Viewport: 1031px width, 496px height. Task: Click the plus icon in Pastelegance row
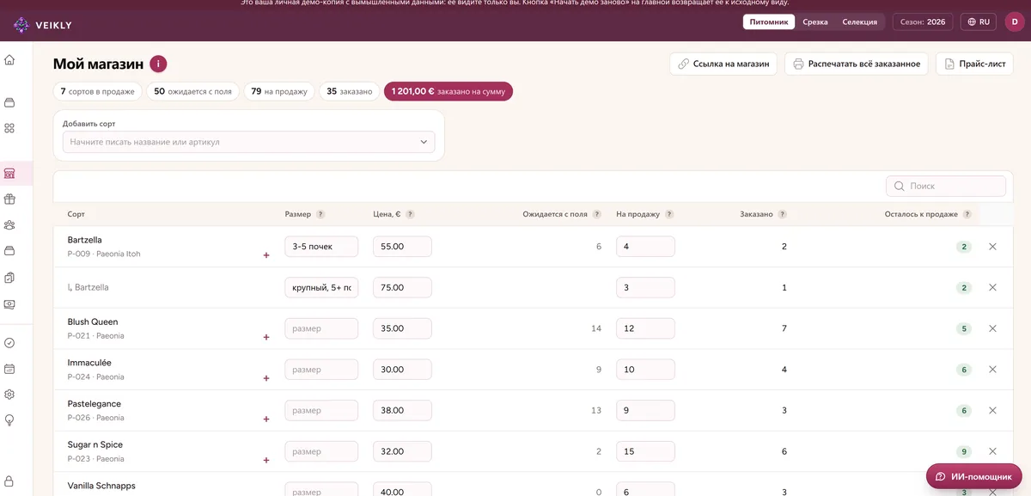[x=266, y=419]
